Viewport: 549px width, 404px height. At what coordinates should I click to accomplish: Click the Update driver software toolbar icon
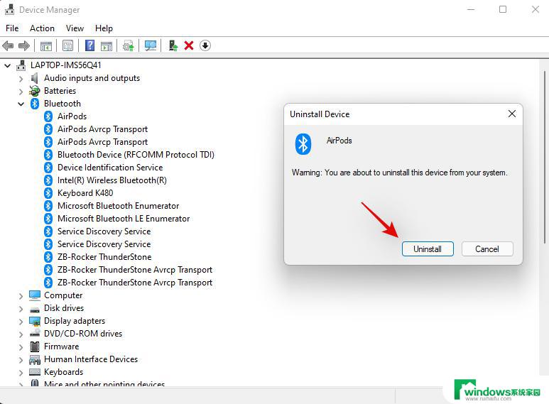(x=128, y=45)
